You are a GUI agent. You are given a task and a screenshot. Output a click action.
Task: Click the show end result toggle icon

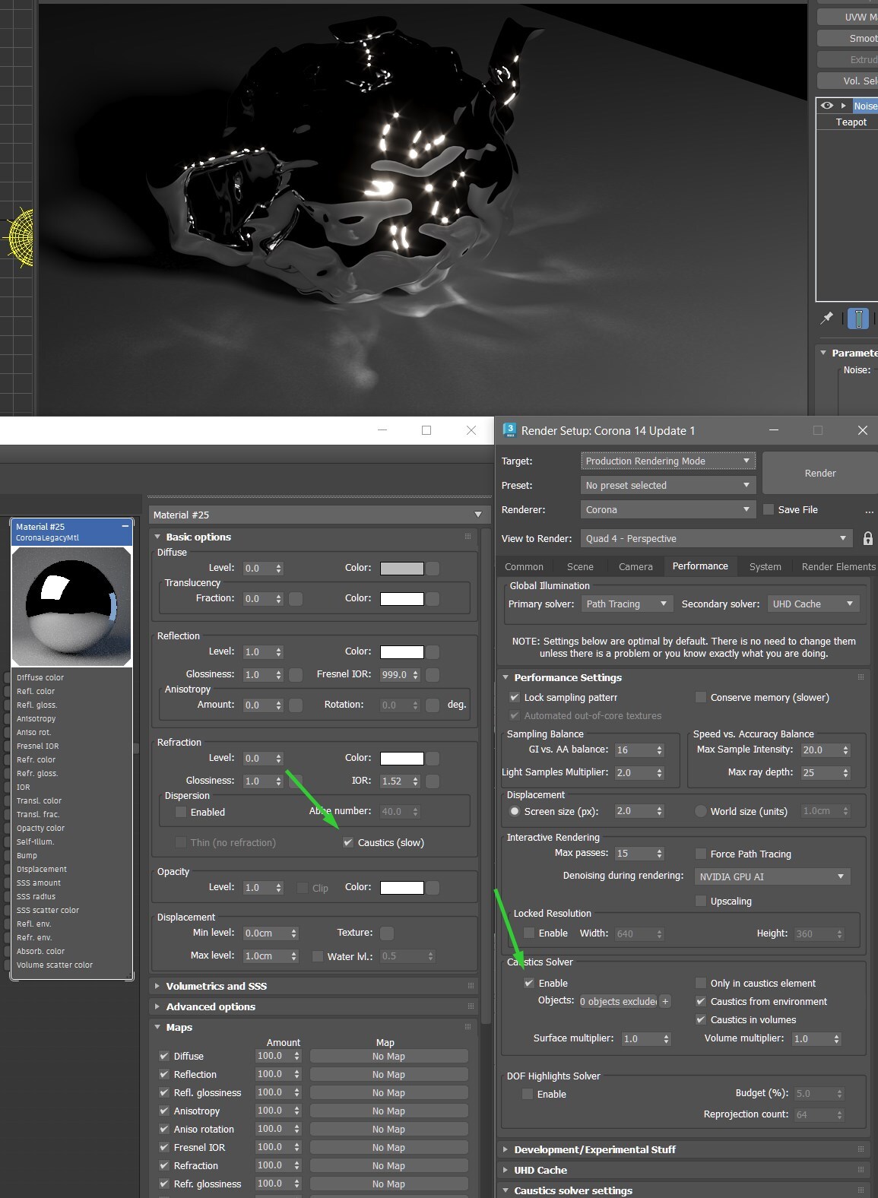pos(858,319)
